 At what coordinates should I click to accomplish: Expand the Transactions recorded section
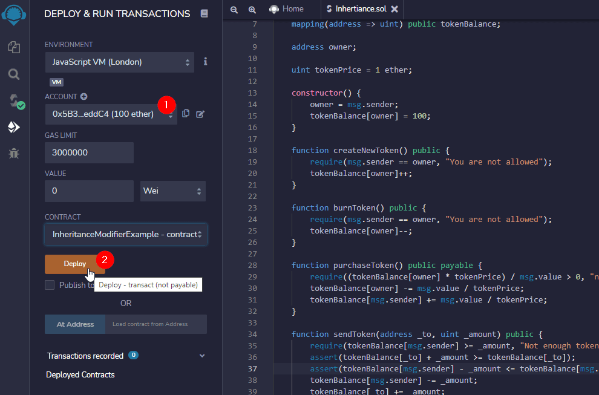click(202, 356)
